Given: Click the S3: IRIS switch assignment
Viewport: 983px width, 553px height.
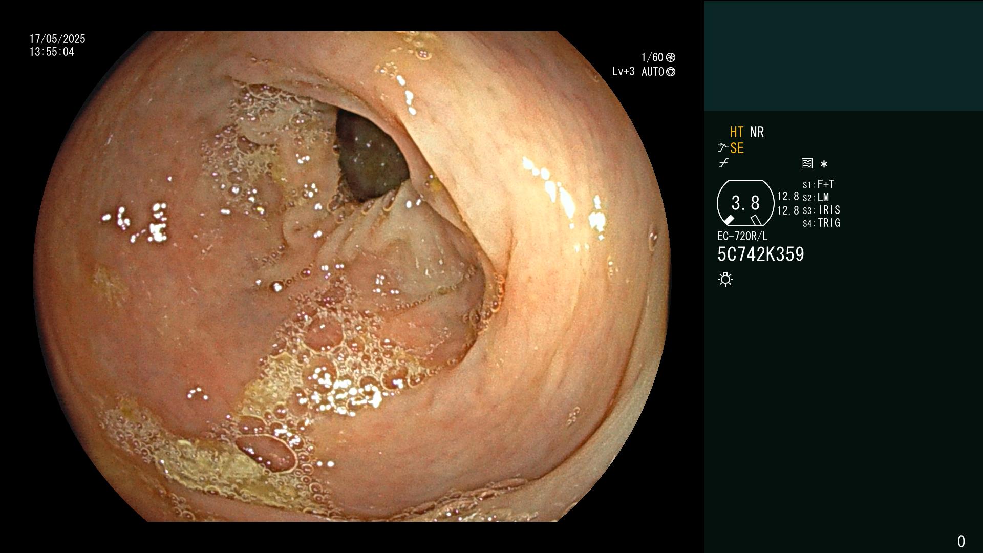Looking at the screenshot, I should (x=821, y=210).
